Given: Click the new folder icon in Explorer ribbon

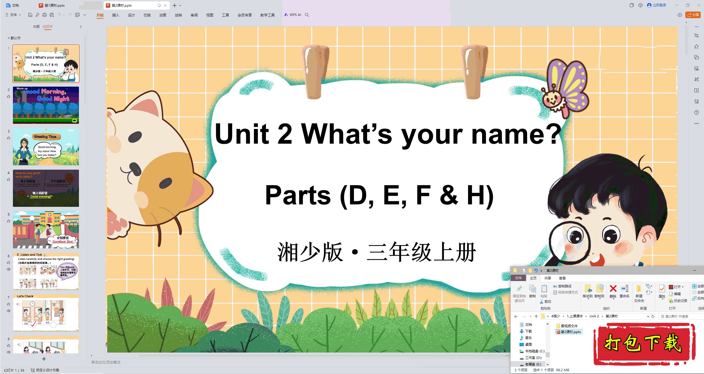Looking at the screenshot, I should [639, 288].
